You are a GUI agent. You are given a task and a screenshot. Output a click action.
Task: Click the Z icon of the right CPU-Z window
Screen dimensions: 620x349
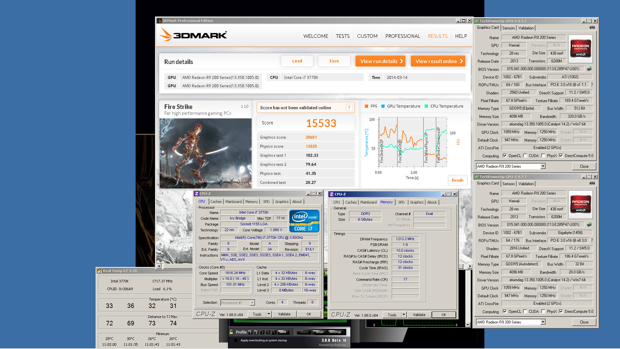(331, 194)
